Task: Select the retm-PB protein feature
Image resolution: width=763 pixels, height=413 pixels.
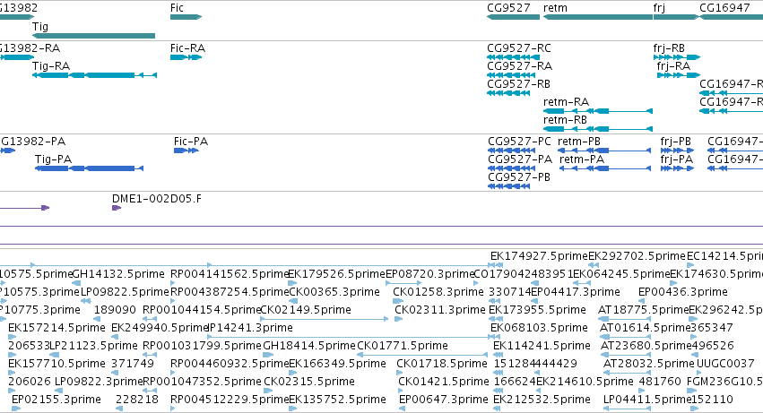Action: (x=605, y=151)
